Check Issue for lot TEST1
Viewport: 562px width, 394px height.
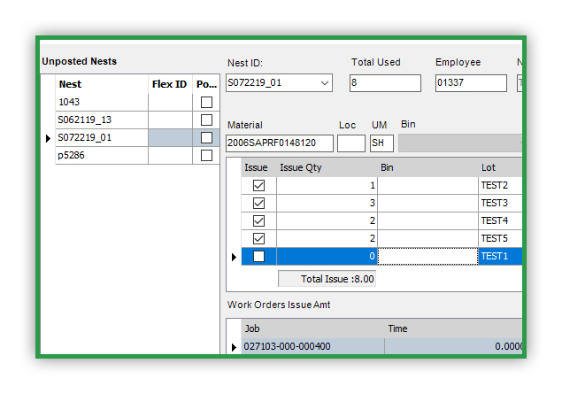coord(258,257)
